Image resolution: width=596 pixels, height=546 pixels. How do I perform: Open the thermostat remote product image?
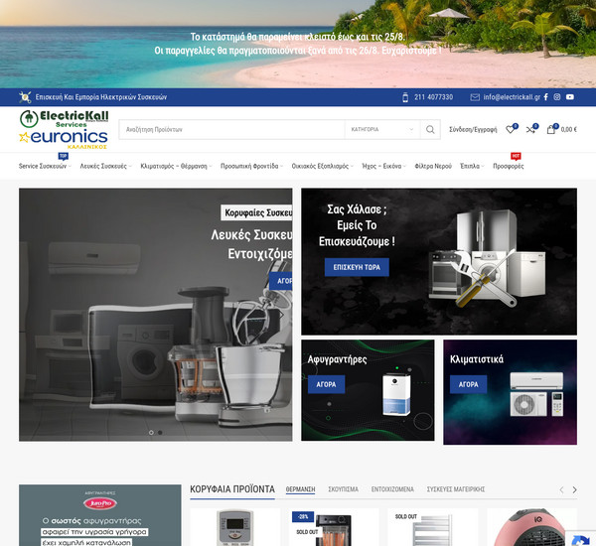[x=234, y=527]
